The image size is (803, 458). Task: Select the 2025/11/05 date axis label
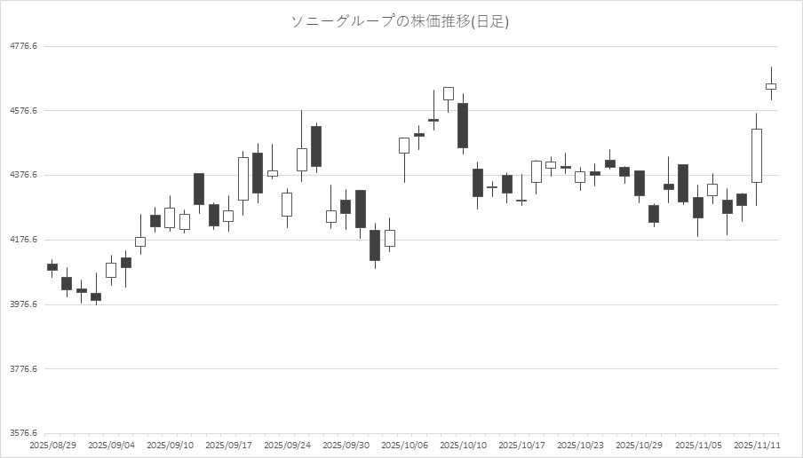tap(697, 445)
